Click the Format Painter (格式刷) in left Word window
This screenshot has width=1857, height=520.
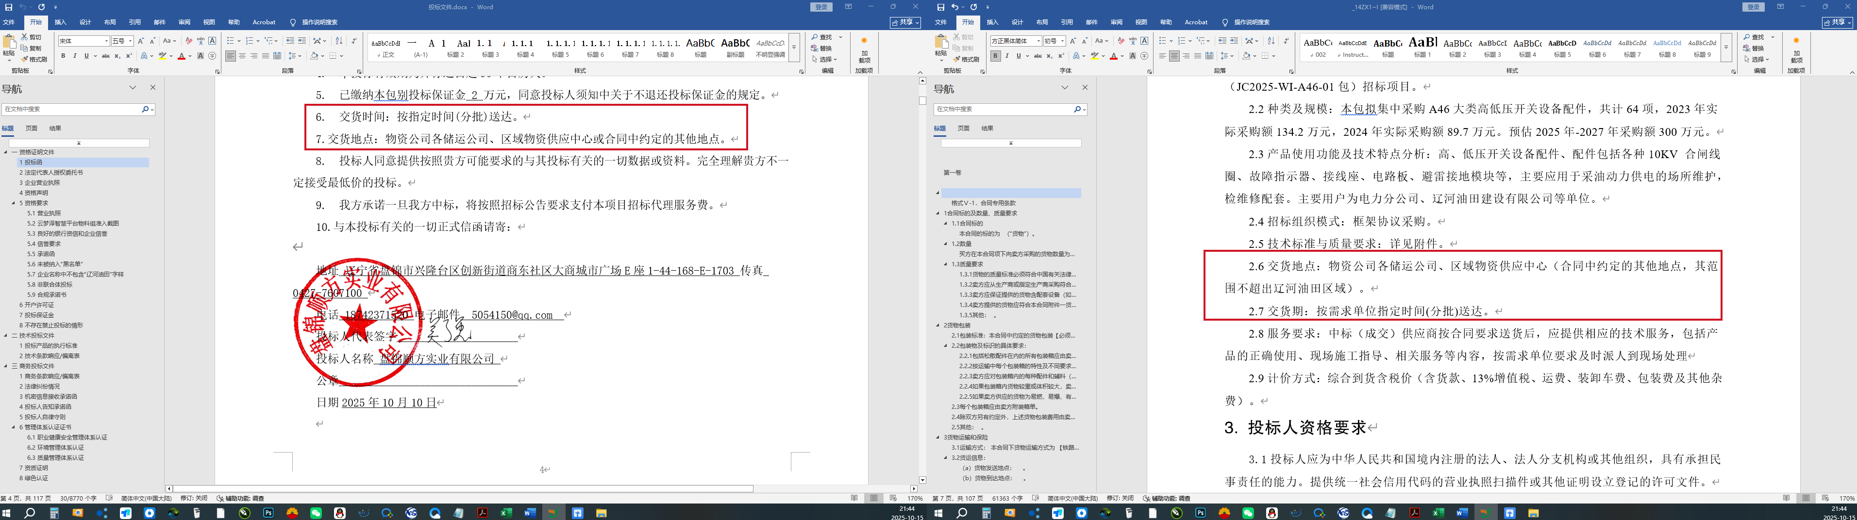[34, 59]
